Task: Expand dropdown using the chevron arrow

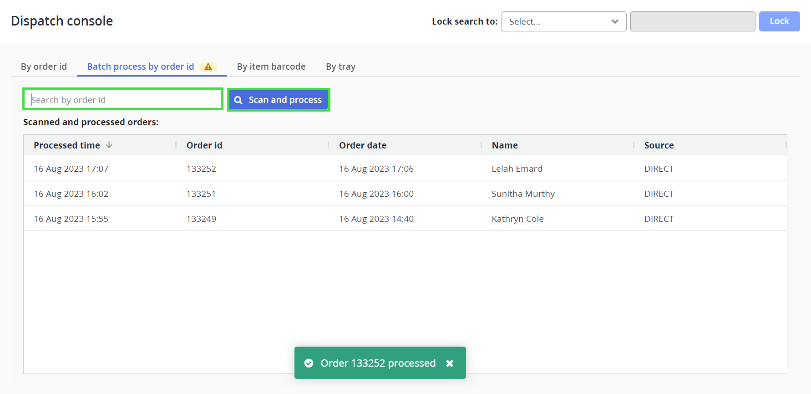Action: point(615,21)
